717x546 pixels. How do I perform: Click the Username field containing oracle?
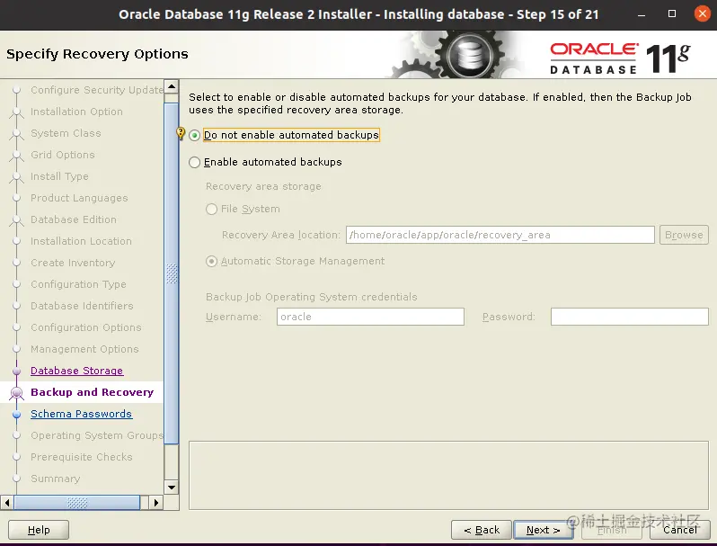coord(370,317)
